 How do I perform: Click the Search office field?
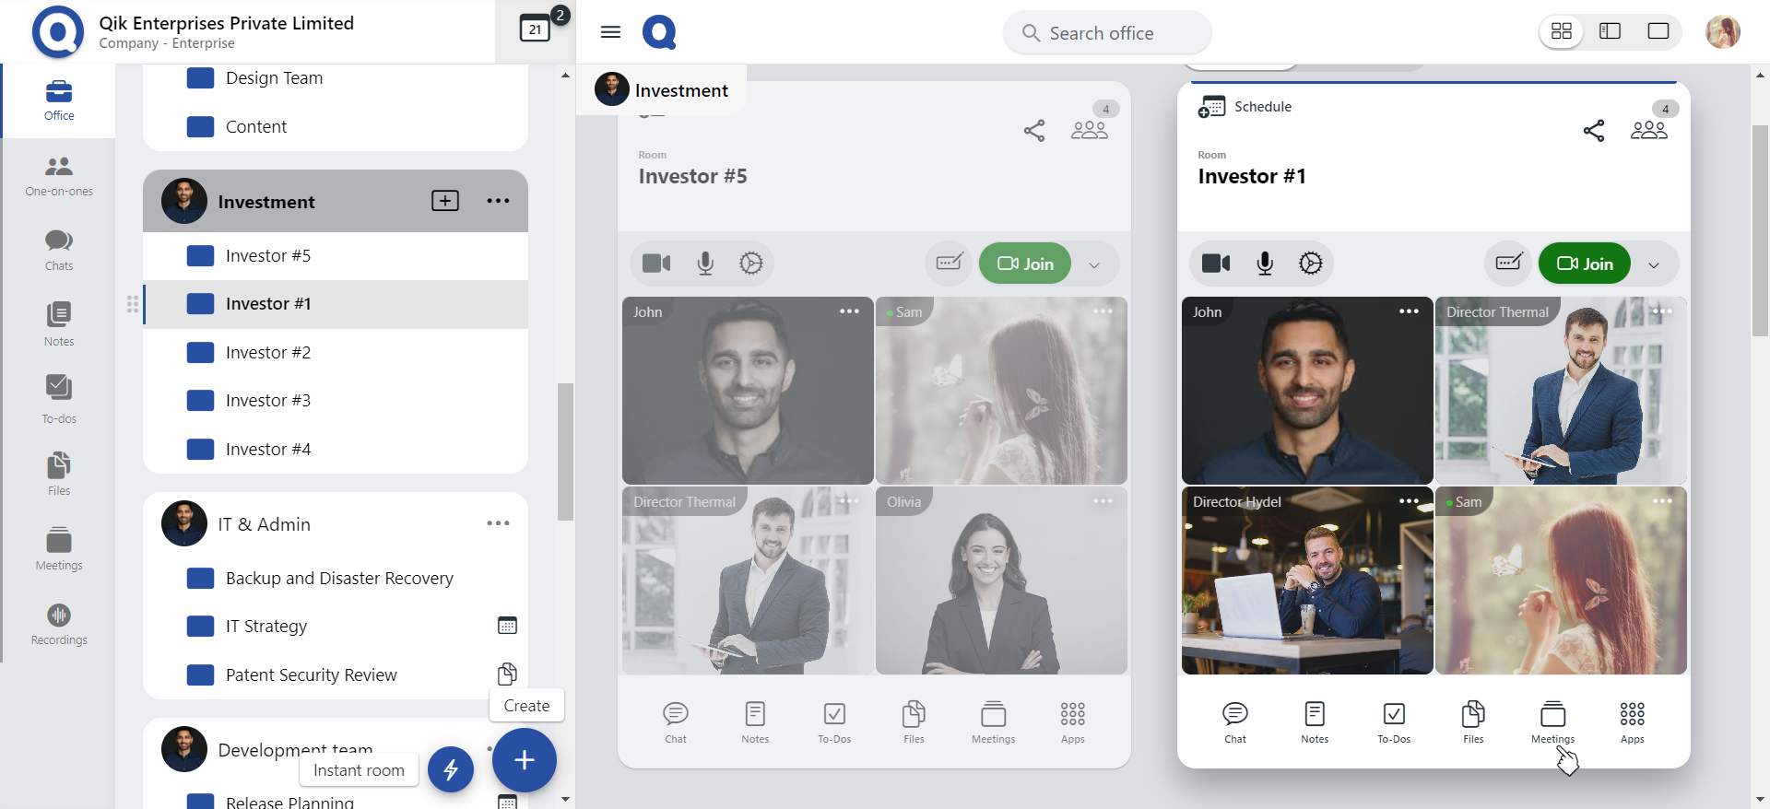pyautogui.click(x=1107, y=33)
